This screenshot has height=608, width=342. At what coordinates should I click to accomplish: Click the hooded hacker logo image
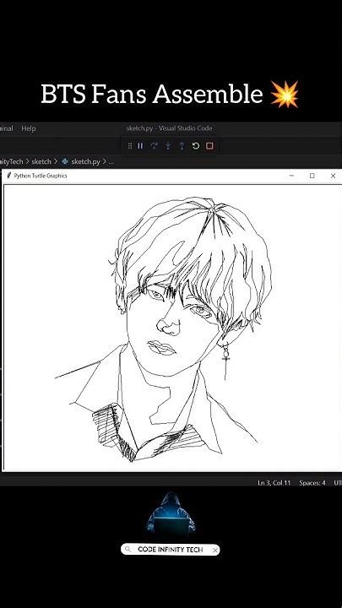pyautogui.click(x=171, y=513)
